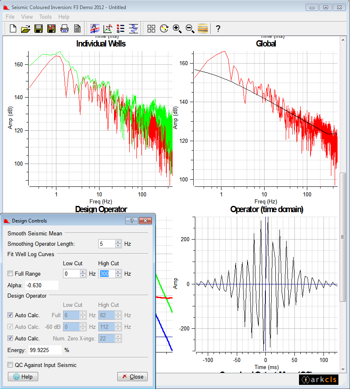Increase Fit Well Log Low Cut value
This screenshot has width=350, height=389.
pos(83,272)
